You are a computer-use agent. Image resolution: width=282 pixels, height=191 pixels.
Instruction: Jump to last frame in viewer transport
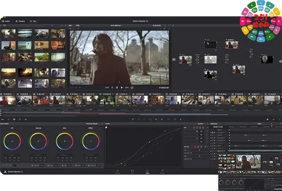tap(127, 87)
